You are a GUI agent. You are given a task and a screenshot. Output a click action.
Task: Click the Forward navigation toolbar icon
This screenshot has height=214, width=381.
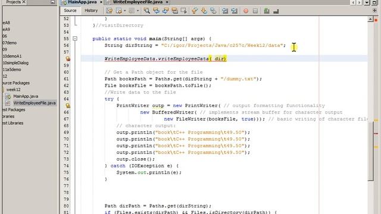pos(132,11)
